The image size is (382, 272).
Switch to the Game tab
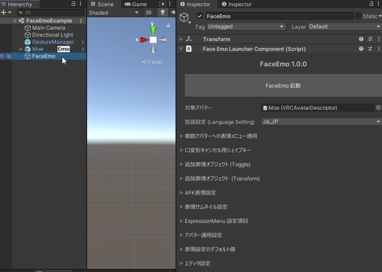pos(136,4)
